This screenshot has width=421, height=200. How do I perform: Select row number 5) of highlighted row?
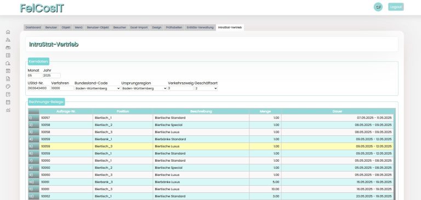coord(33,146)
